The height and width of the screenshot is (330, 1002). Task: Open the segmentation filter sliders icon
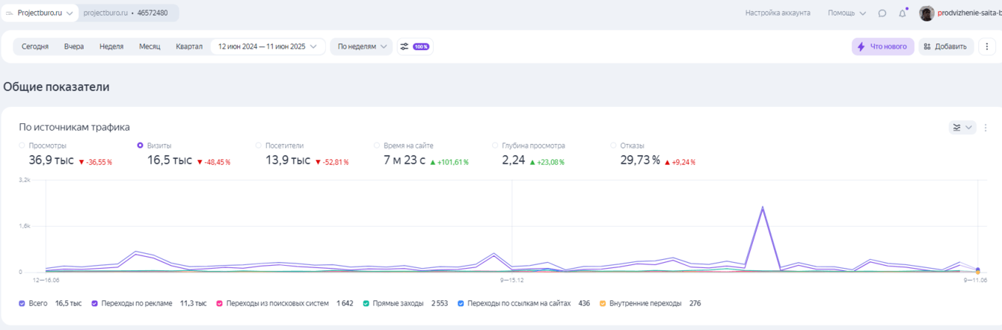click(x=405, y=46)
